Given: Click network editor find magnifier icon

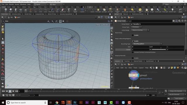Looking at the screenshot, I should tap(182, 68).
